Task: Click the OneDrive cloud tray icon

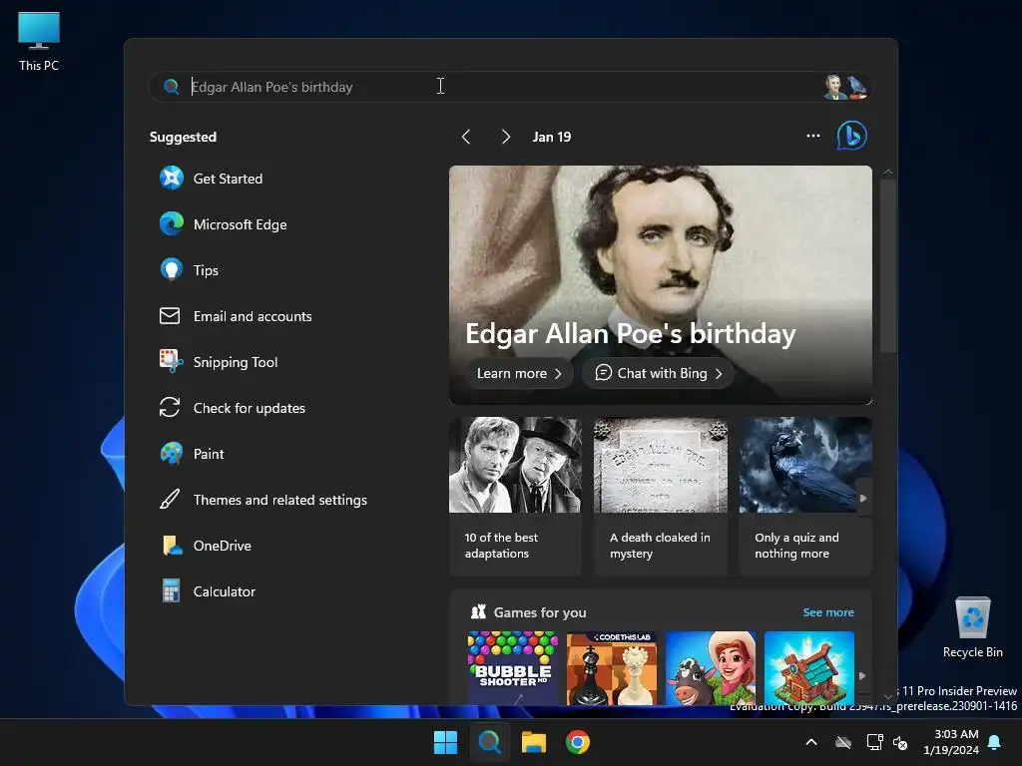Action: 843,742
